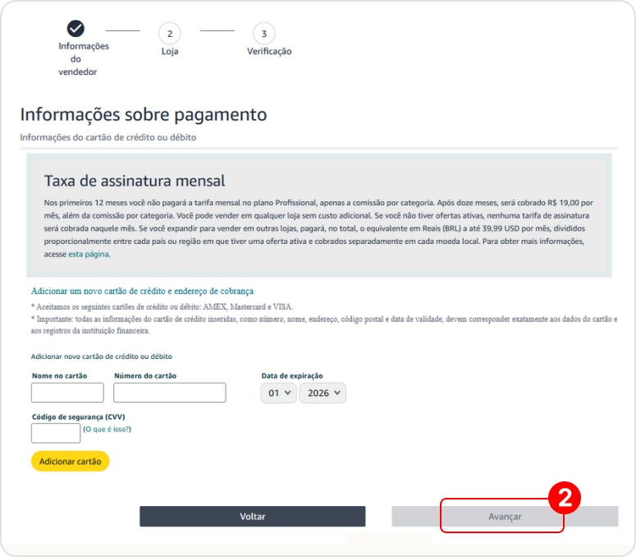Click the 'Informações sobre pagamento' heading
The height and width of the screenshot is (557, 636).
point(144,114)
